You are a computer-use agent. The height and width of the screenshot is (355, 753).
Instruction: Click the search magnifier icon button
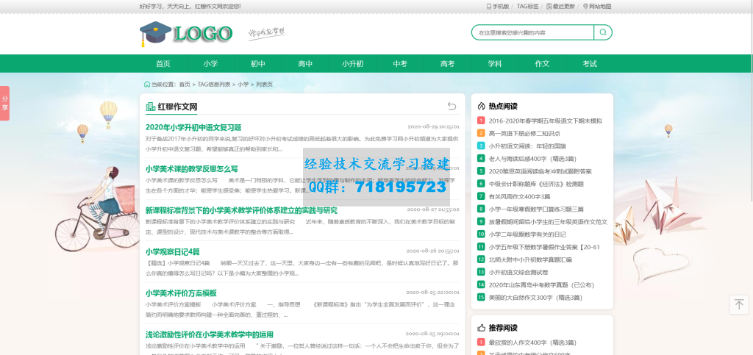point(603,32)
